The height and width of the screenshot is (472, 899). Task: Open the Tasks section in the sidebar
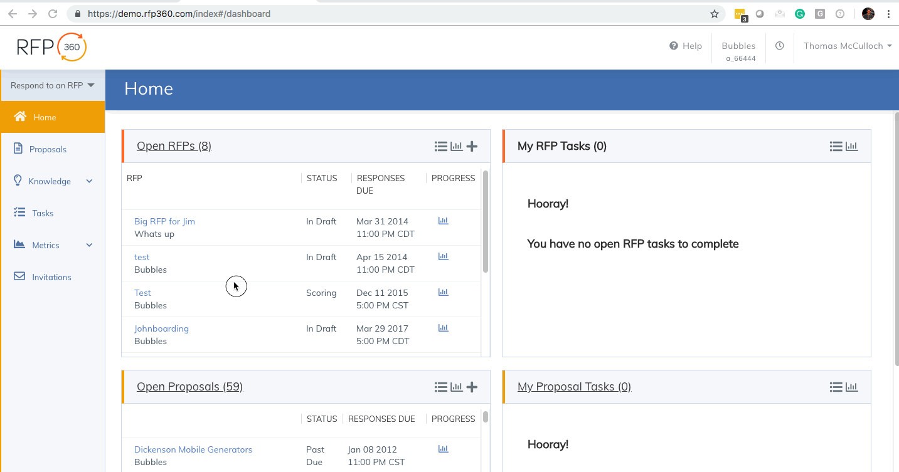[x=41, y=212]
